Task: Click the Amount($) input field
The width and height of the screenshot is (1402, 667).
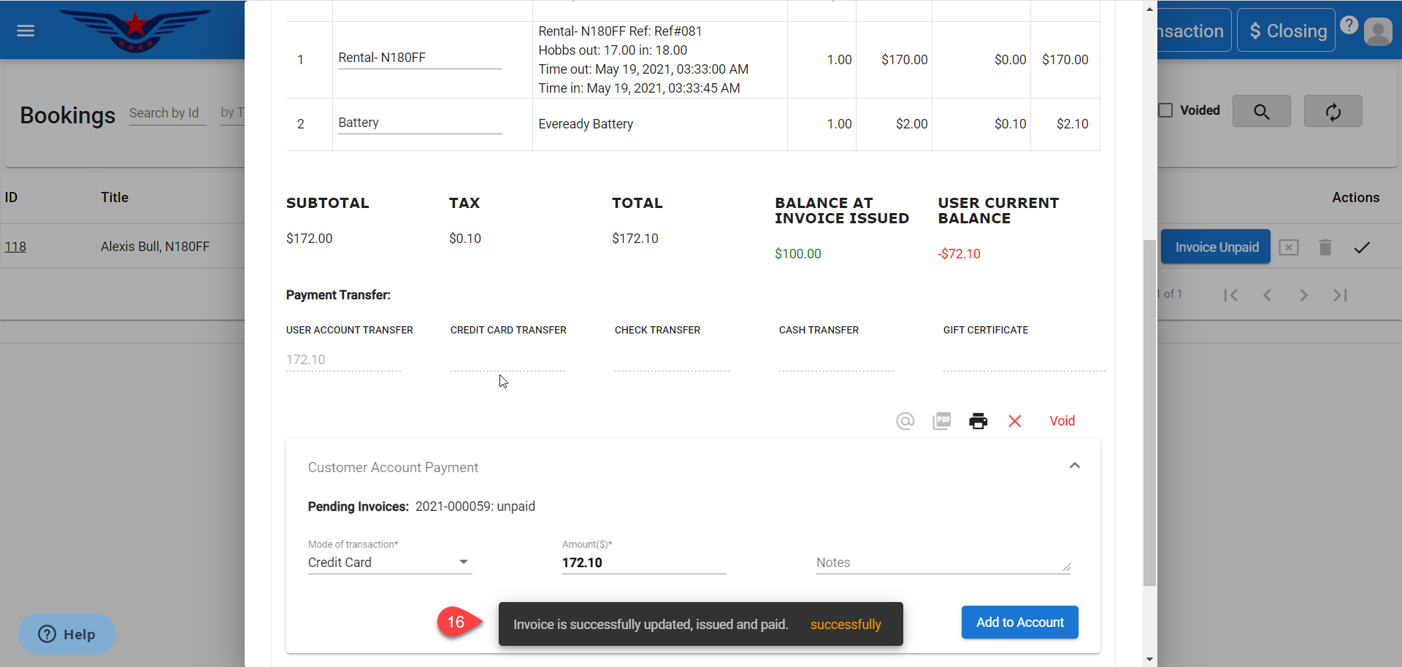Action: 643,563
